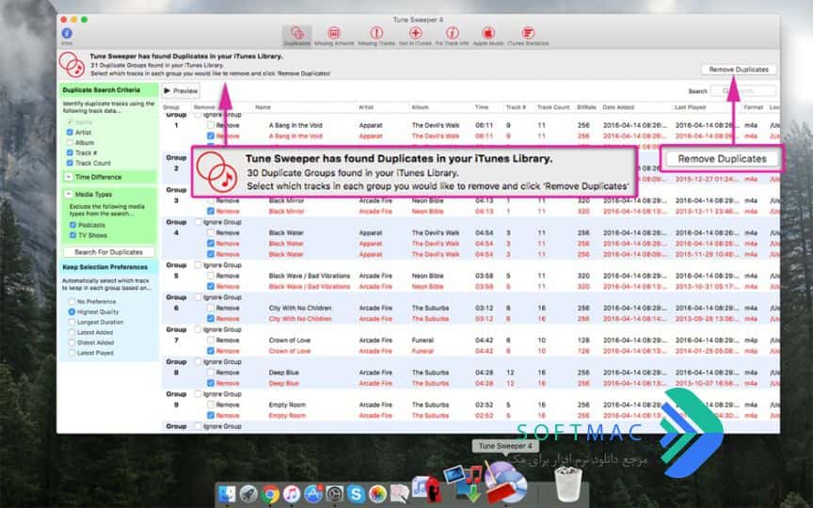Viewport: 813px width, 508px height.
Task: Collapse the Media Types section
Action: point(69,195)
